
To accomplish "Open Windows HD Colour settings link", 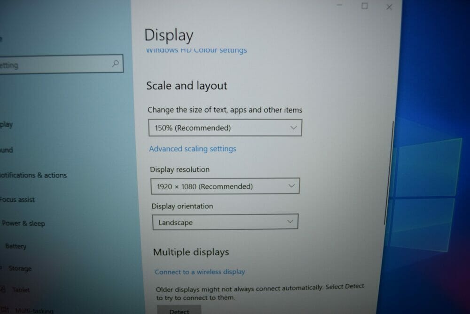I will click(196, 50).
